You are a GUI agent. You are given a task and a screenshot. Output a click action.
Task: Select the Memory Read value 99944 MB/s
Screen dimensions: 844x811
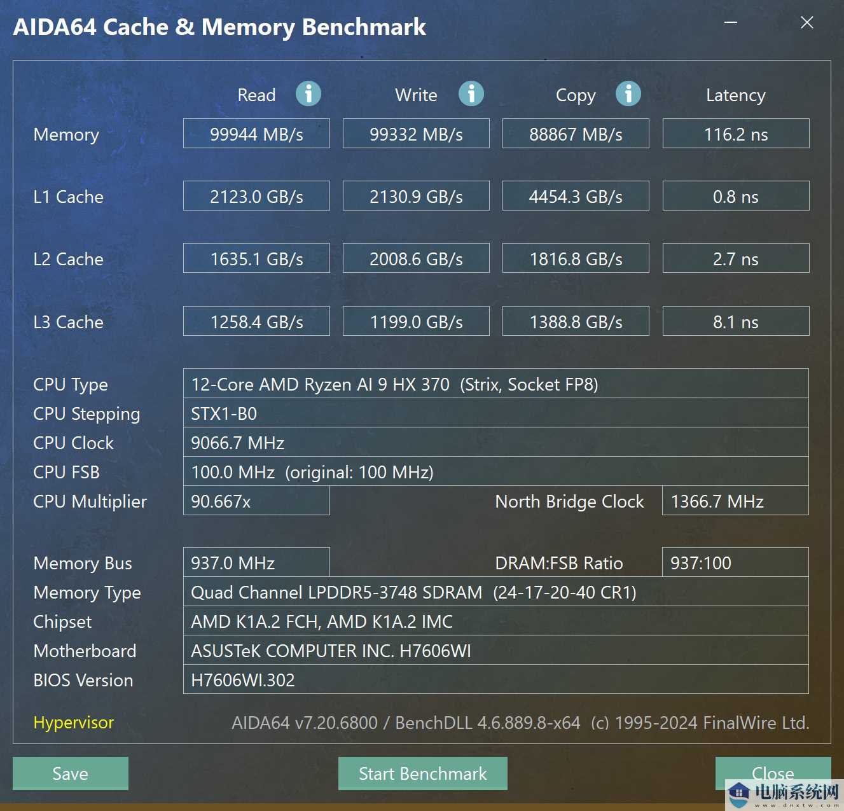click(256, 134)
